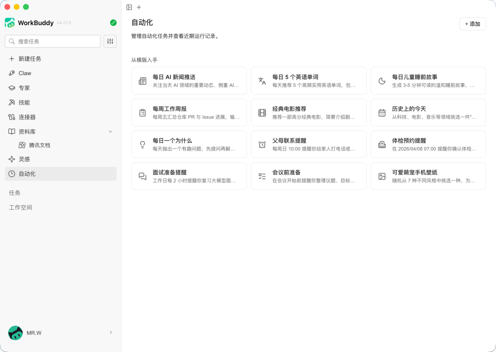Click the lightbulb icon on 每日一个为什么

tap(143, 145)
